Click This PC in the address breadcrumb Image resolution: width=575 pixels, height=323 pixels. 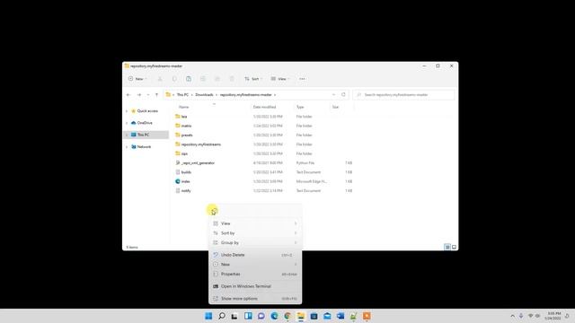click(182, 95)
